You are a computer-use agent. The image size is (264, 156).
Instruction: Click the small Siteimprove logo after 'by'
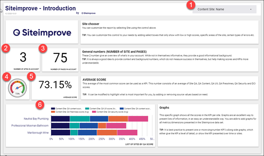click(x=88, y=13)
